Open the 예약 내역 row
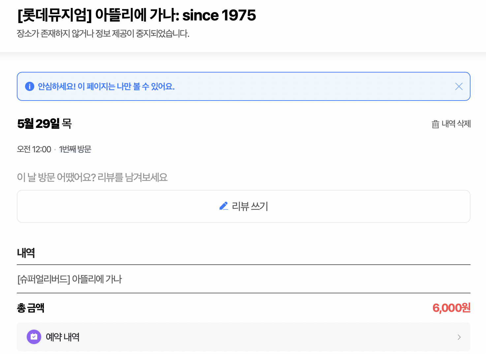Screen dimensions: 486x354 (244, 337)
